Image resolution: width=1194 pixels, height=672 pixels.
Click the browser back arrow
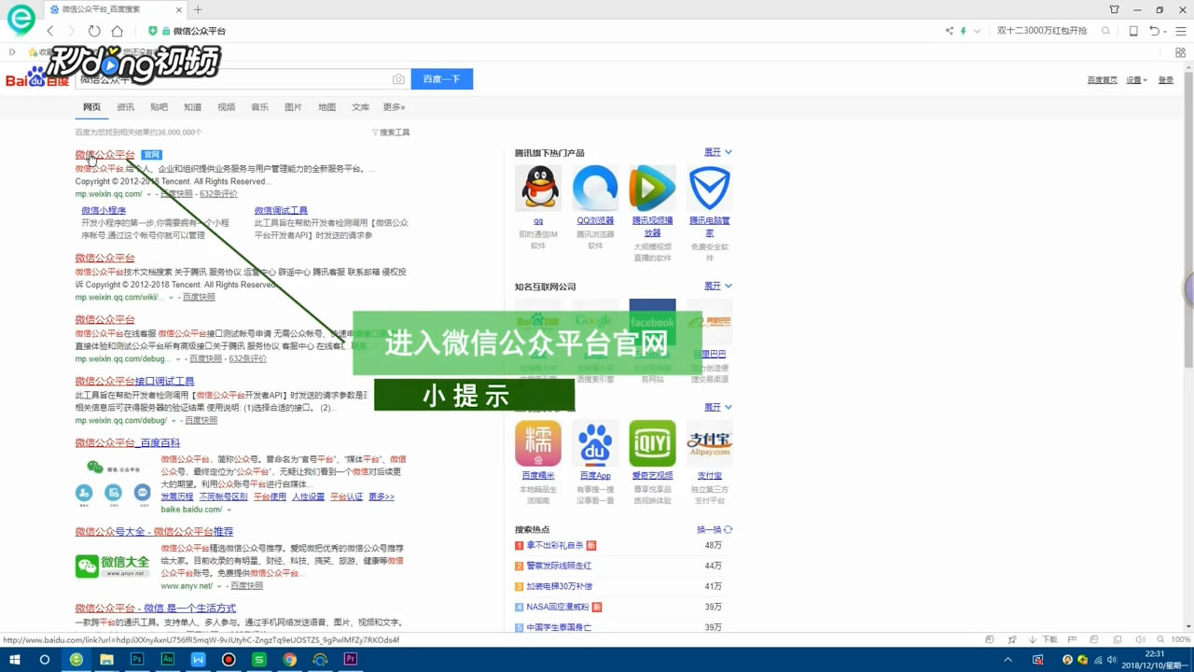click(50, 31)
